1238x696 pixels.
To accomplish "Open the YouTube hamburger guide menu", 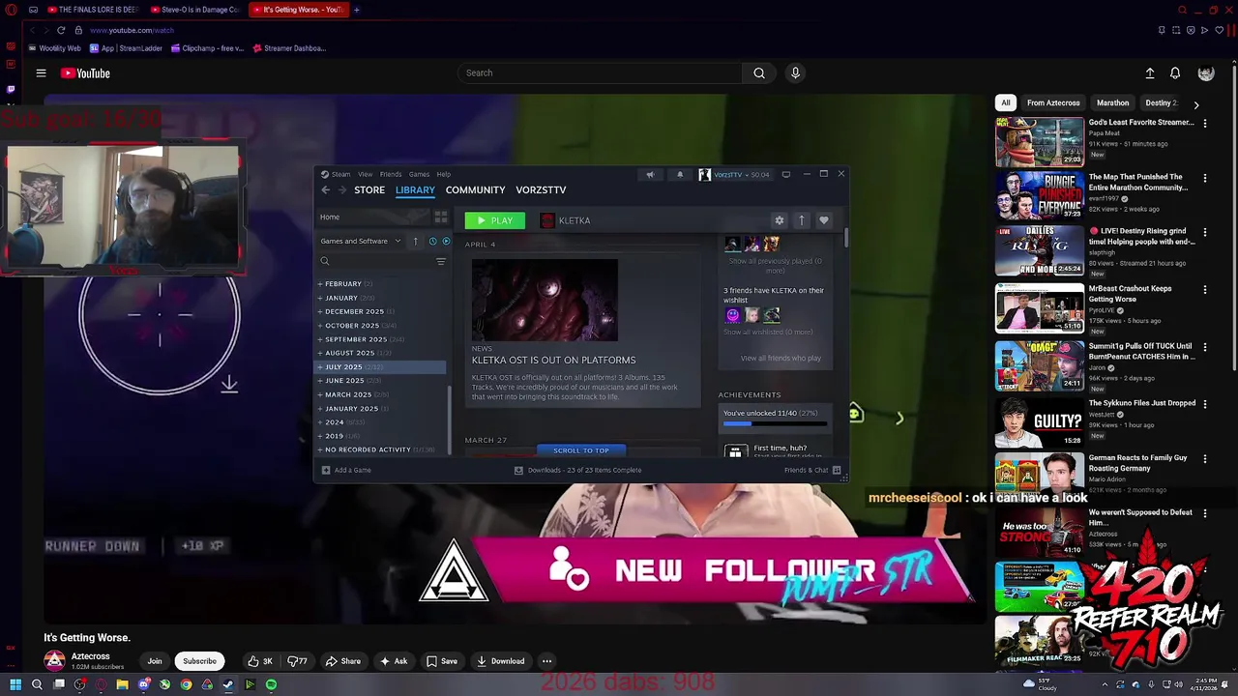I will (41, 73).
